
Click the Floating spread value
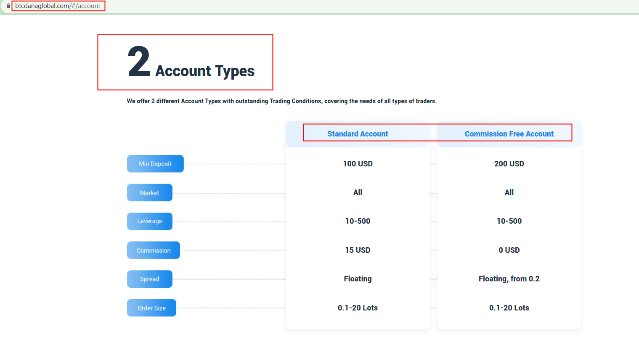point(358,278)
